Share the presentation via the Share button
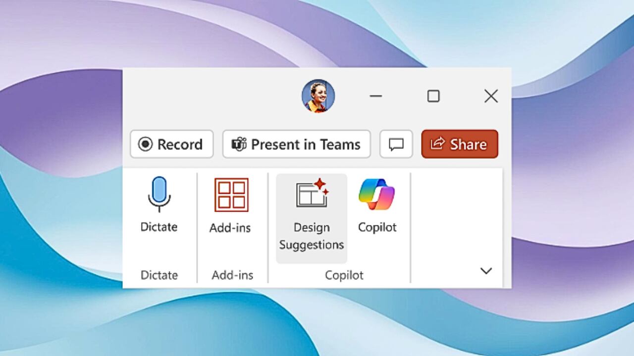This screenshot has height=356, width=634. click(459, 144)
